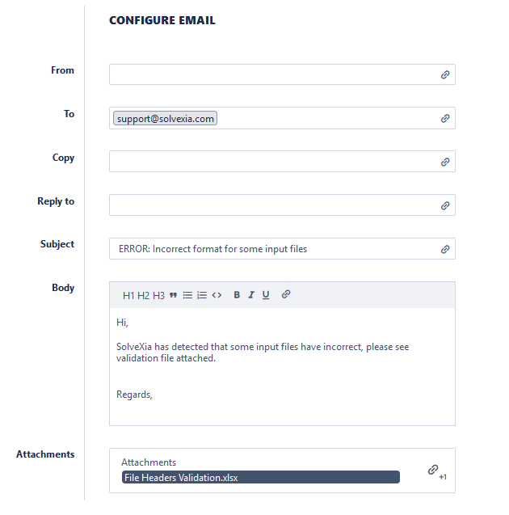Viewport: 509px width, 515px height.
Task: Click the link icon in Reply to field
Action: click(x=445, y=205)
